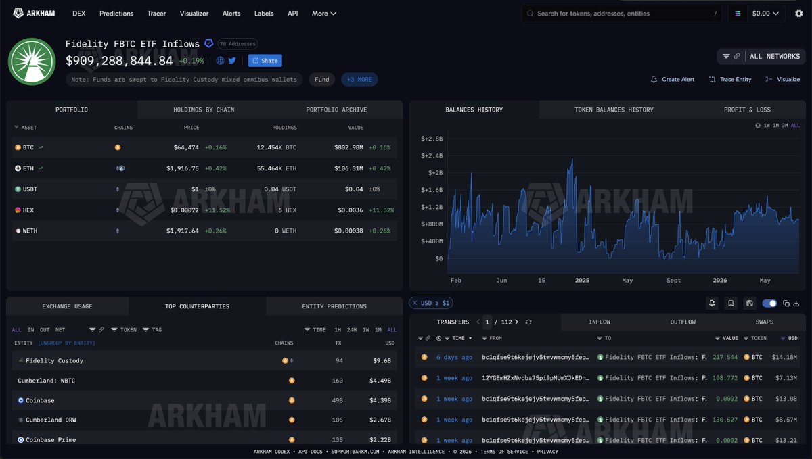Open the VALUE column filter in transfers
The image size is (812, 459).
pyautogui.click(x=726, y=338)
